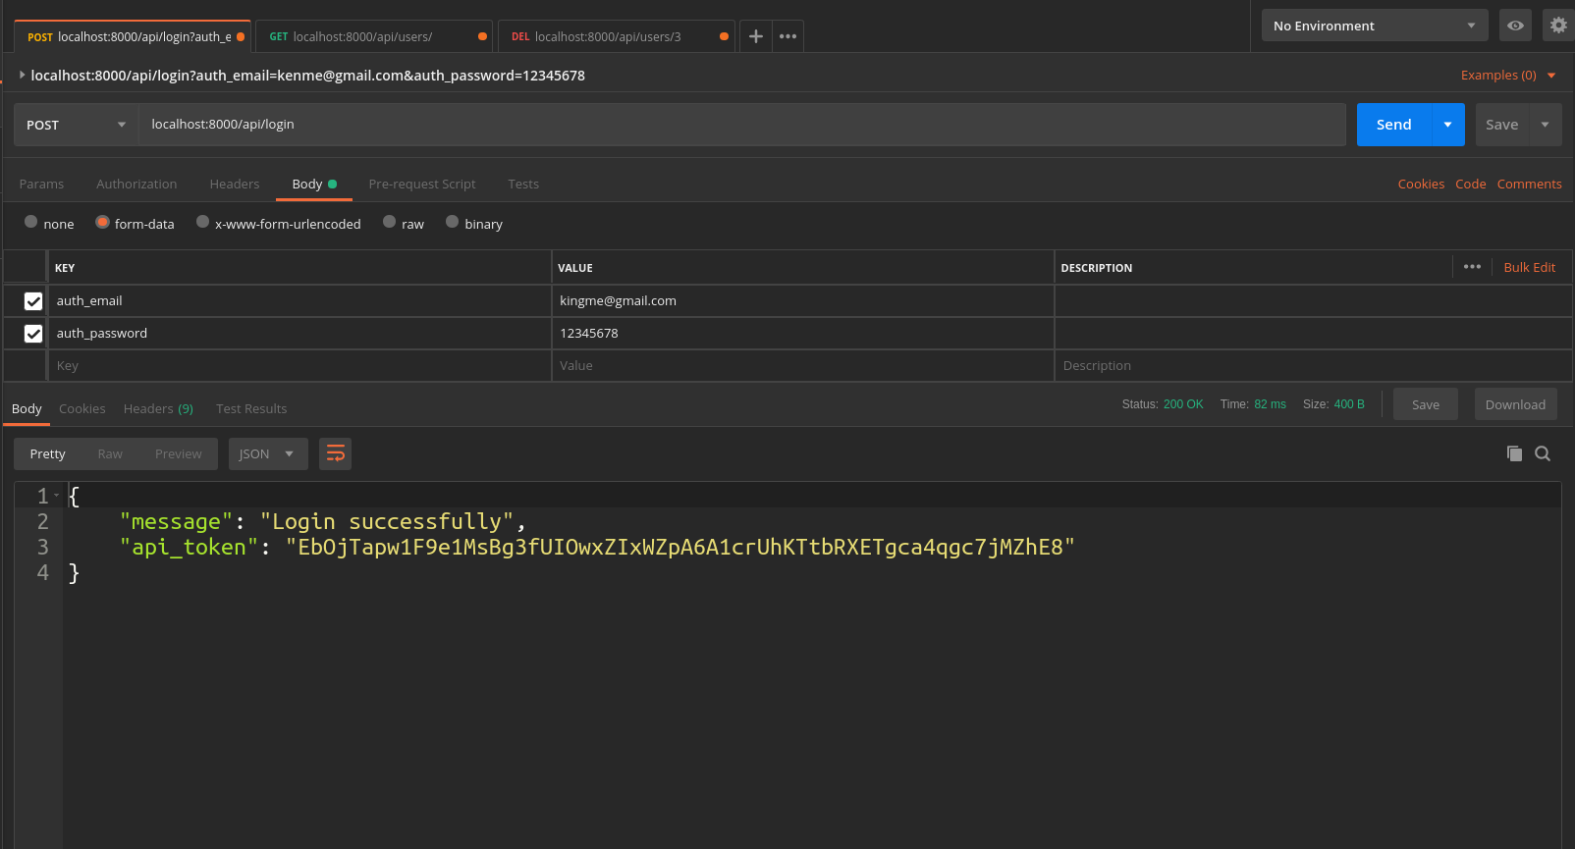Open Send button dropdown arrow
Screen dimensions: 1575x849
(1448, 125)
